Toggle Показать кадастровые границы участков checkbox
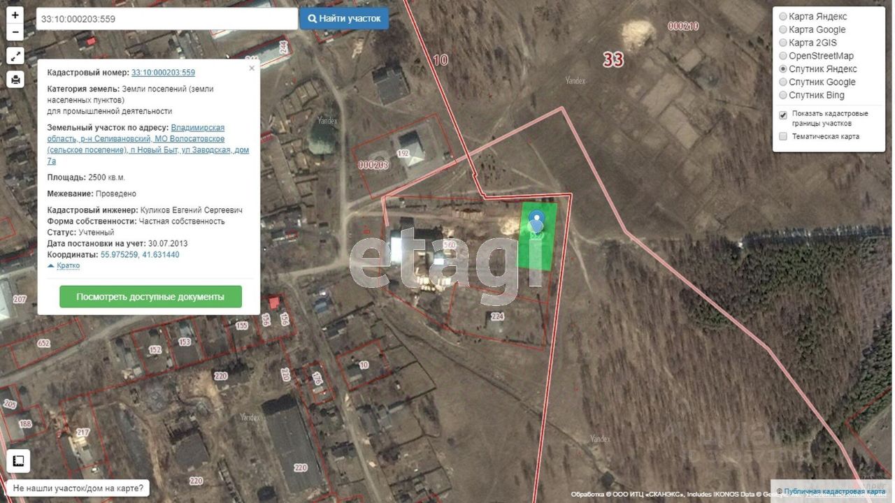Viewport: 895px width, 503px height. coord(783,115)
